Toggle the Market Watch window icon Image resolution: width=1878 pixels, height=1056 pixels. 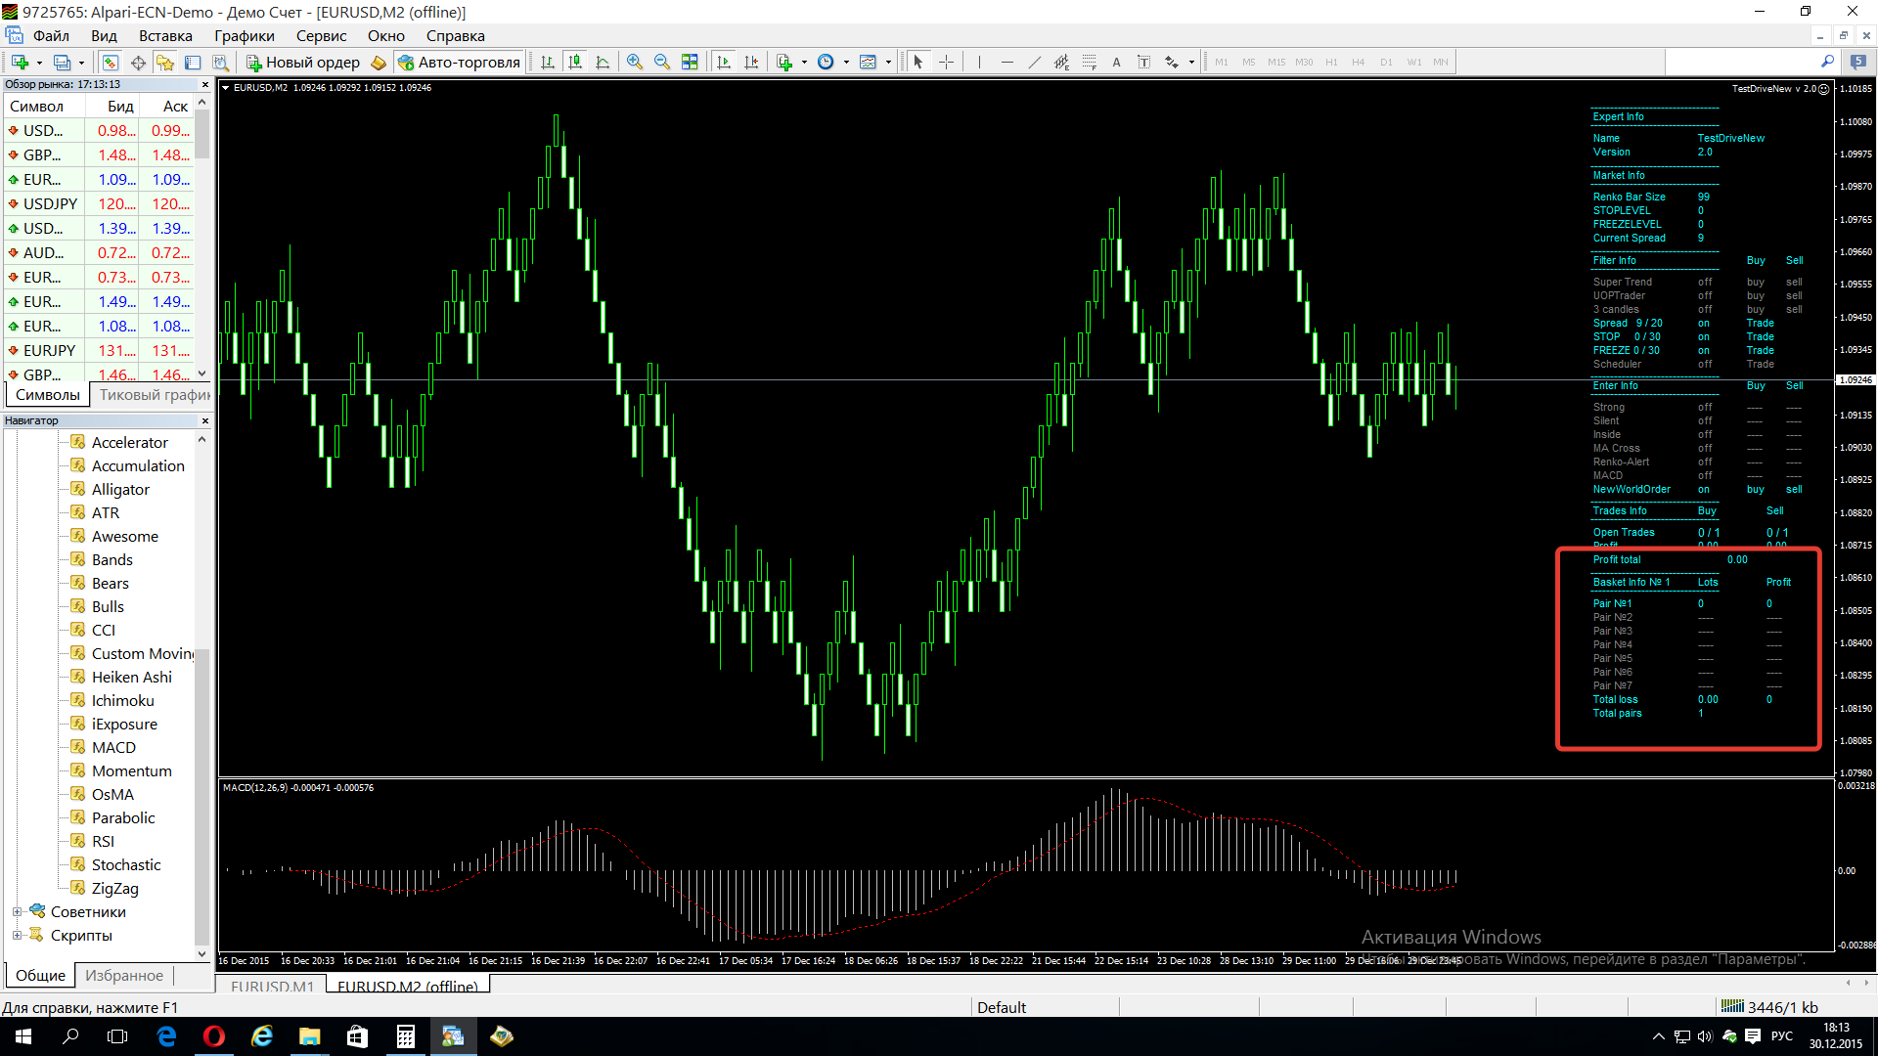[x=111, y=62]
